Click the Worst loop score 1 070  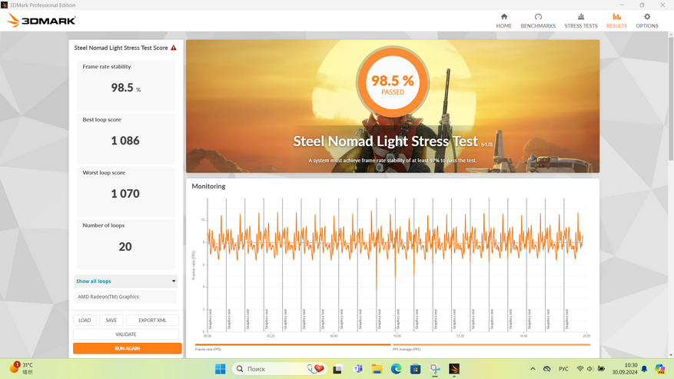(125, 194)
